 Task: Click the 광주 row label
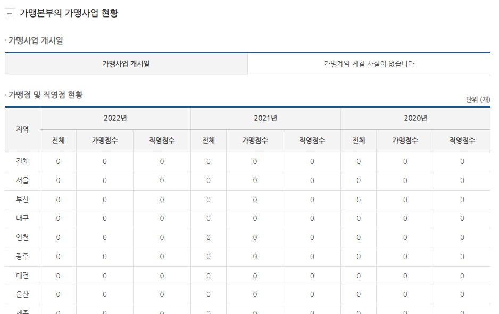pos(22,257)
